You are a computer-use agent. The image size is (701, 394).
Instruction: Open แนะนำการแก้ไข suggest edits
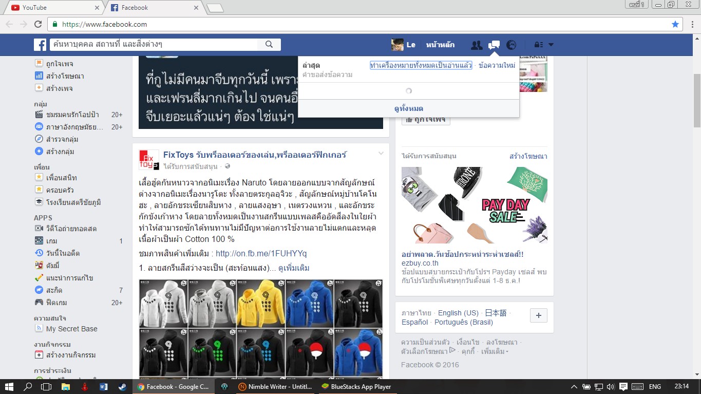pyautogui.click(x=70, y=278)
